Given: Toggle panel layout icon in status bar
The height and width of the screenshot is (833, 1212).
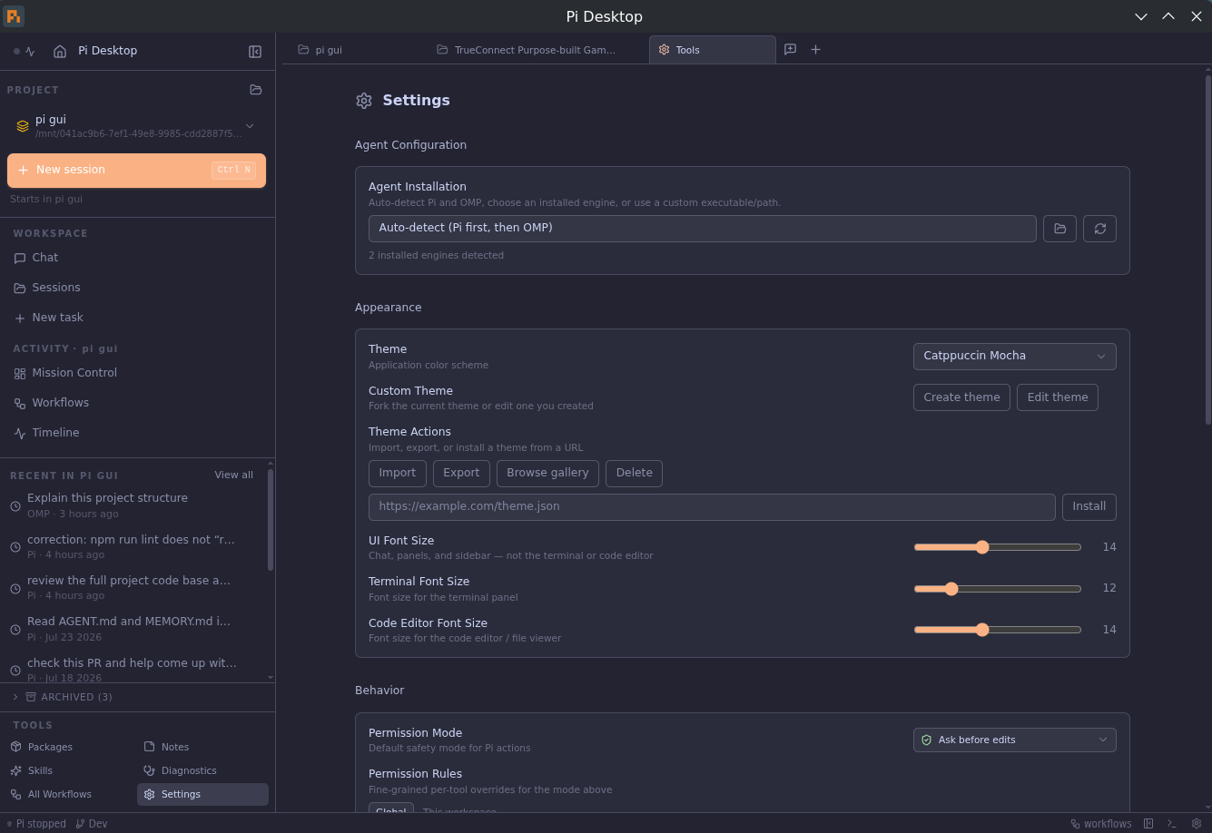Looking at the screenshot, I should pos(1148,824).
